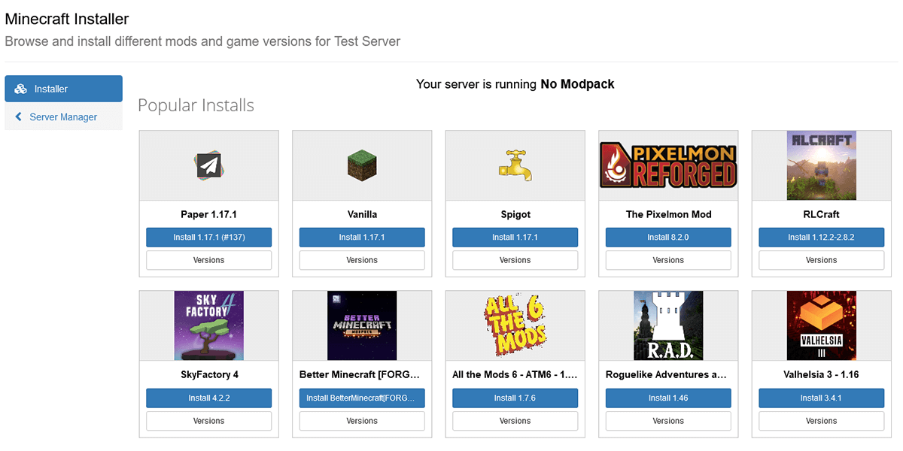Click Install BetterMinecraft[FORG... button
This screenshot has width=903, height=451.
pyautogui.click(x=362, y=398)
